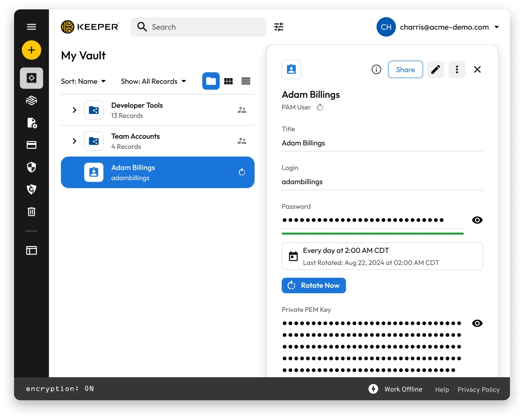The image size is (524, 419).
Task: Close the record detail panel
Action: (477, 69)
